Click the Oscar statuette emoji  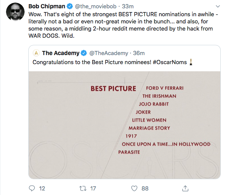(x=191, y=62)
